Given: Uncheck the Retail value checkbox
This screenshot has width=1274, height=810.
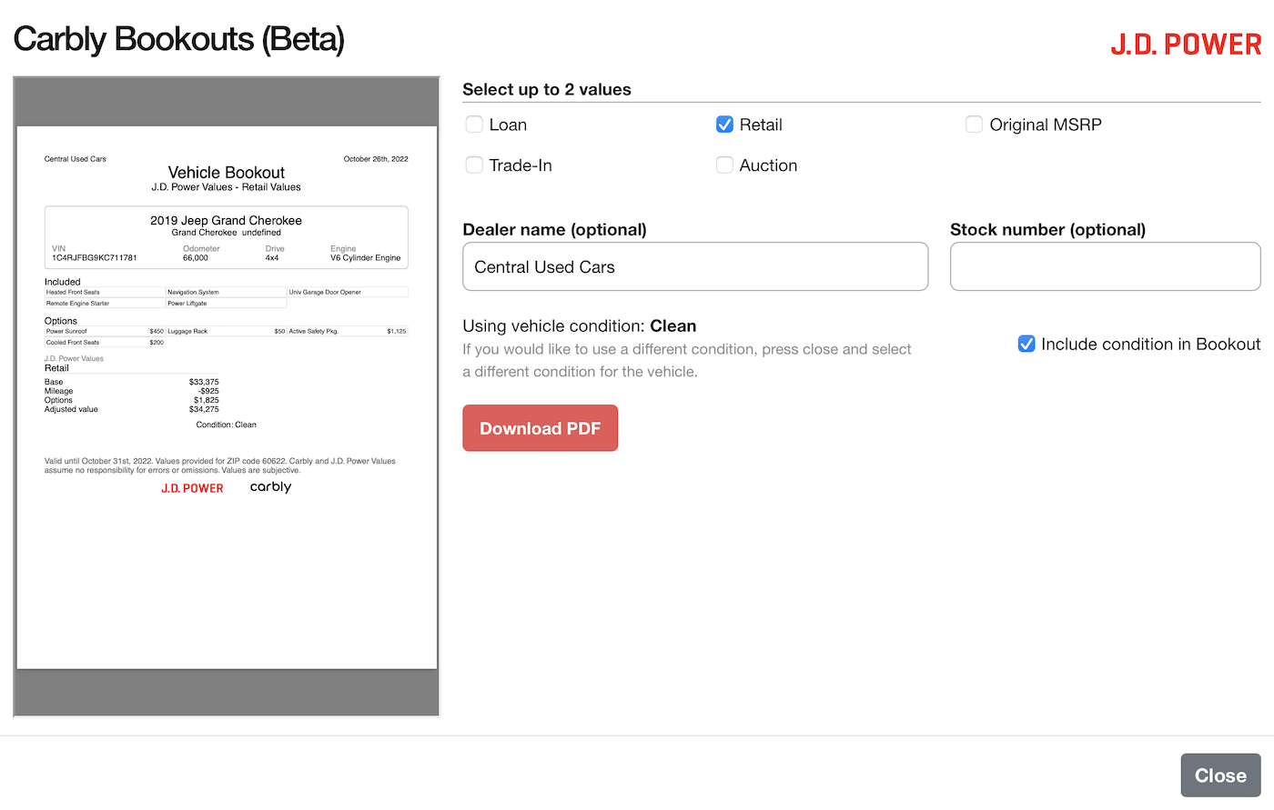Looking at the screenshot, I should tap(724, 124).
